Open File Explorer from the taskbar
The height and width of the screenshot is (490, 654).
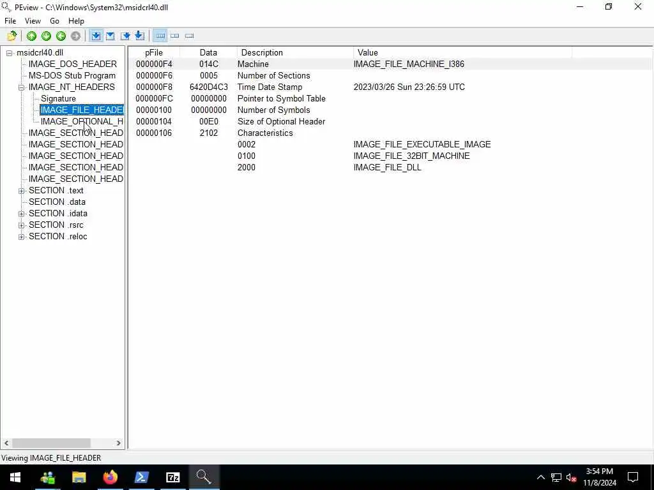(79, 477)
